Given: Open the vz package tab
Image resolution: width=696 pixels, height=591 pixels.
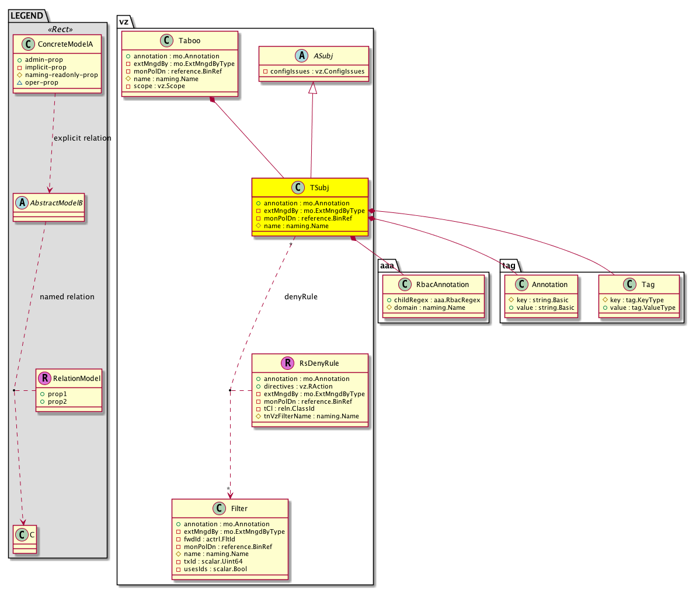Looking at the screenshot, I should [123, 21].
